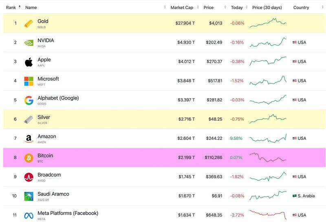Sort table by Price column header
The height and width of the screenshot is (222, 326).
pyautogui.click(x=209, y=7)
